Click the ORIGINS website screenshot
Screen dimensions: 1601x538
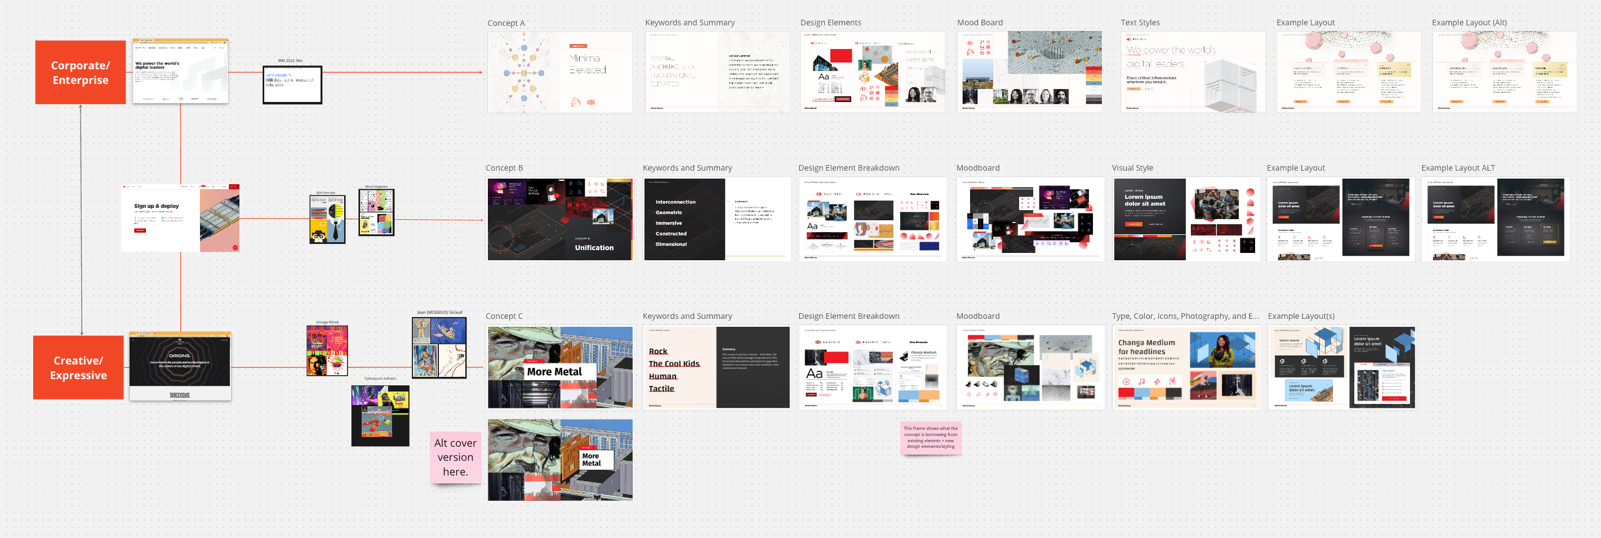point(180,367)
